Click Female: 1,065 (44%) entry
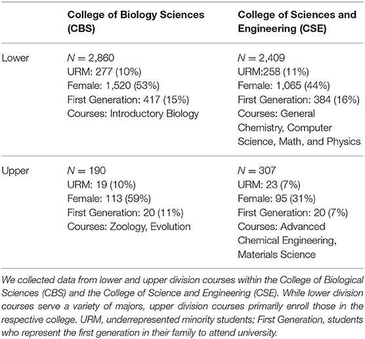365x339 pixels. point(284,86)
